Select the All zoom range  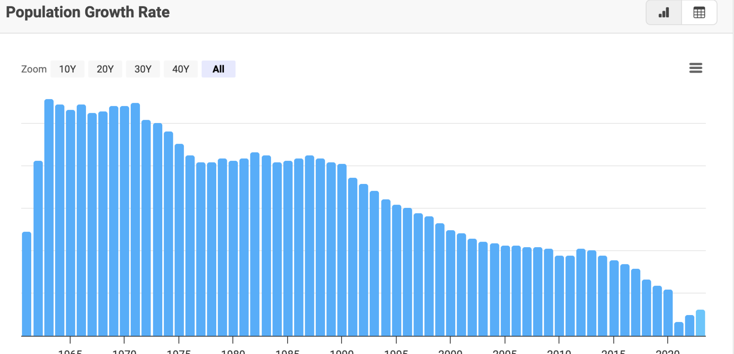click(x=218, y=69)
